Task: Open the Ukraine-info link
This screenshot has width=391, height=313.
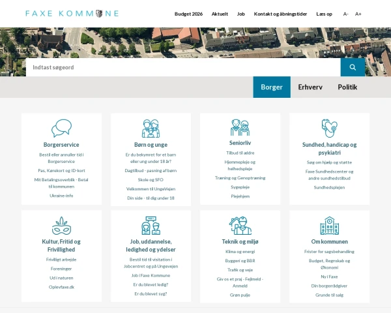Action: coord(61,195)
